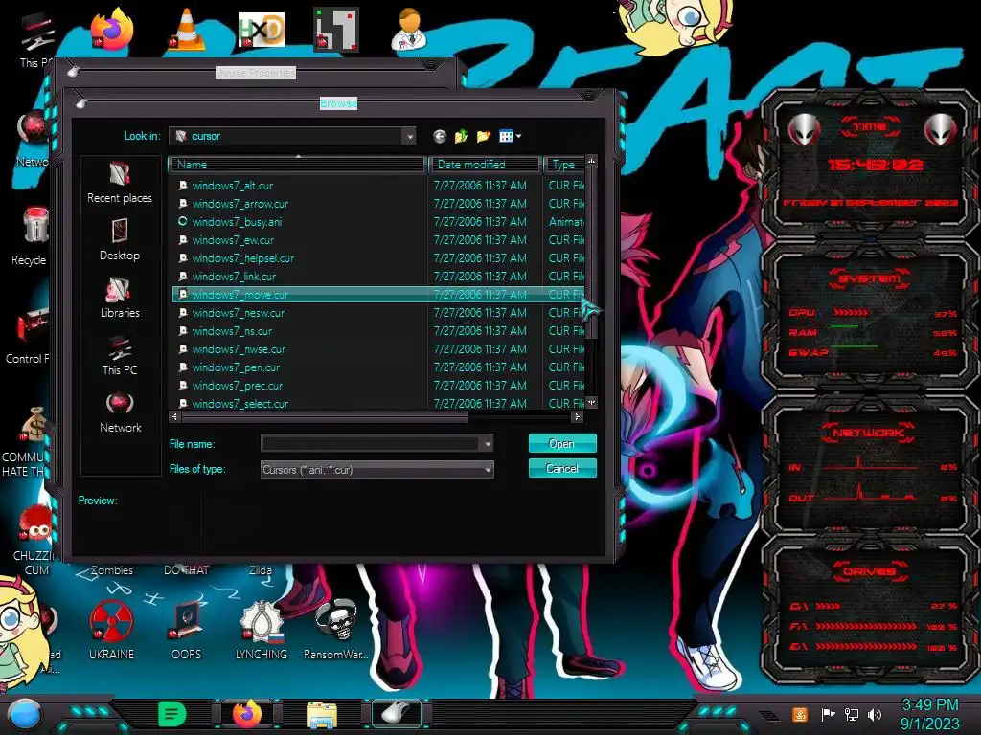The width and height of the screenshot is (981, 735).
Task: Open the green notes app on taskbar
Action: coord(172,714)
